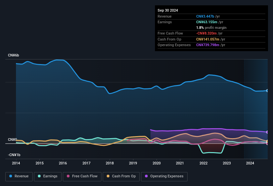
Task: Click the Sep 30 2024 tooltip date
Action: click(168, 10)
